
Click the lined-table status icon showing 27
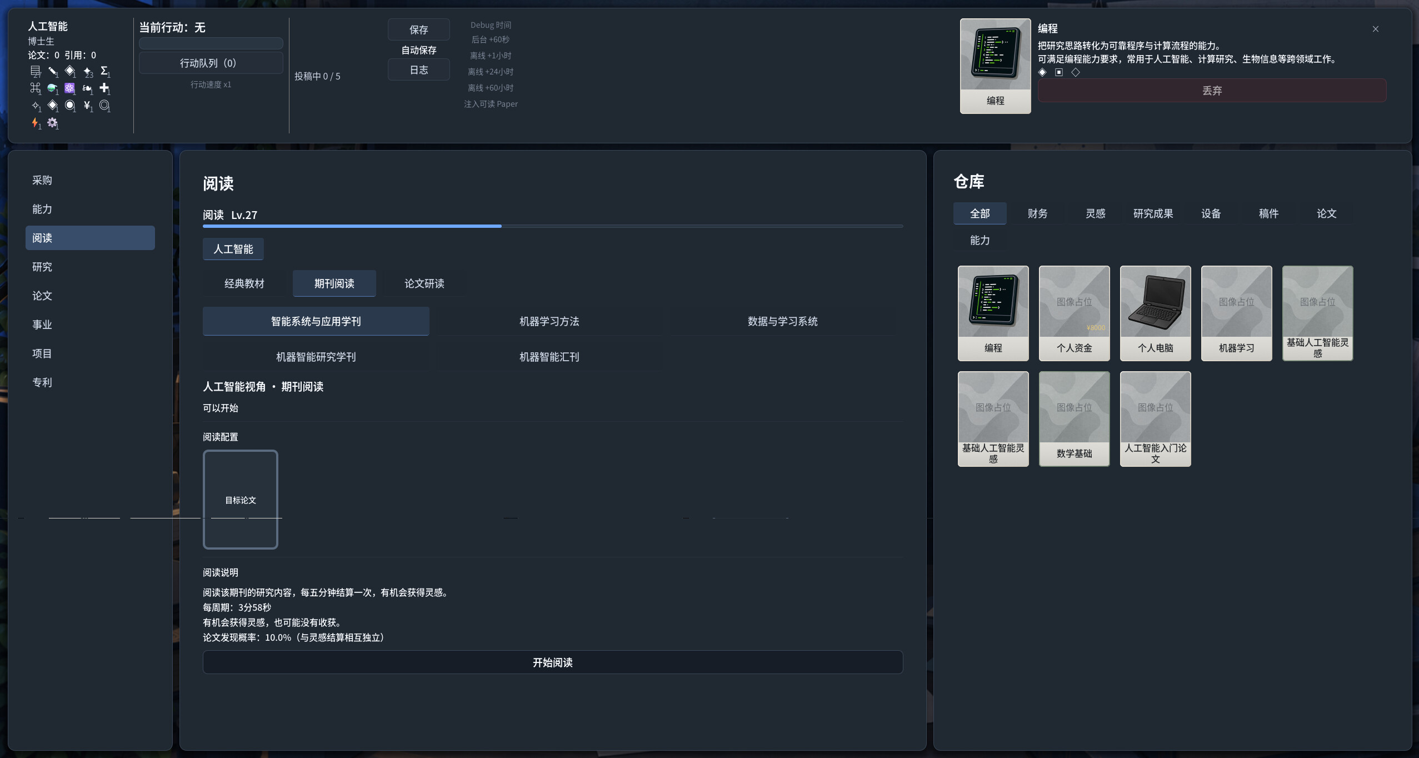pyautogui.click(x=35, y=71)
